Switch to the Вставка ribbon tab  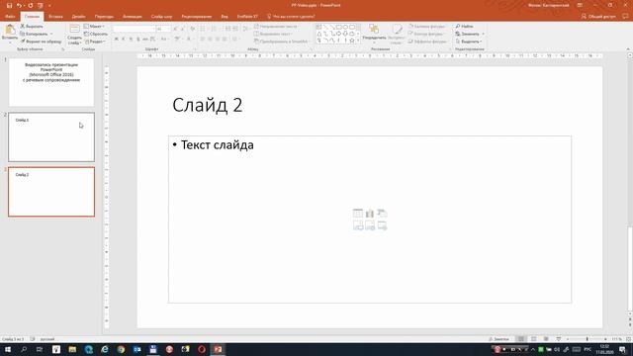coord(55,17)
